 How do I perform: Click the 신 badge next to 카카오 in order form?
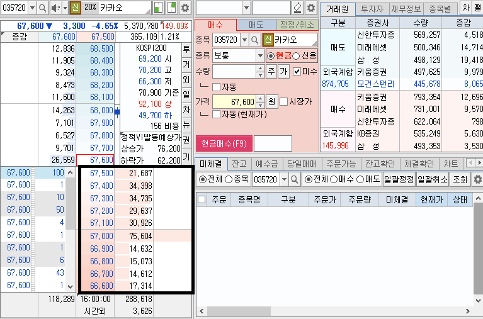tap(268, 40)
